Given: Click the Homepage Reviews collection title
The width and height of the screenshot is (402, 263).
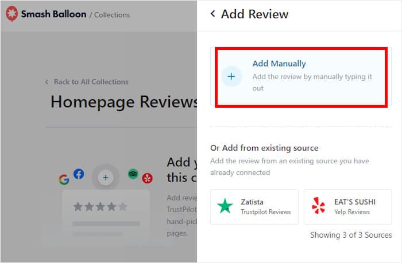Looking at the screenshot, I should pos(124,102).
